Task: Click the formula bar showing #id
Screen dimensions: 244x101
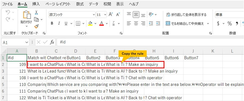Action: click(x=150, y=42)
